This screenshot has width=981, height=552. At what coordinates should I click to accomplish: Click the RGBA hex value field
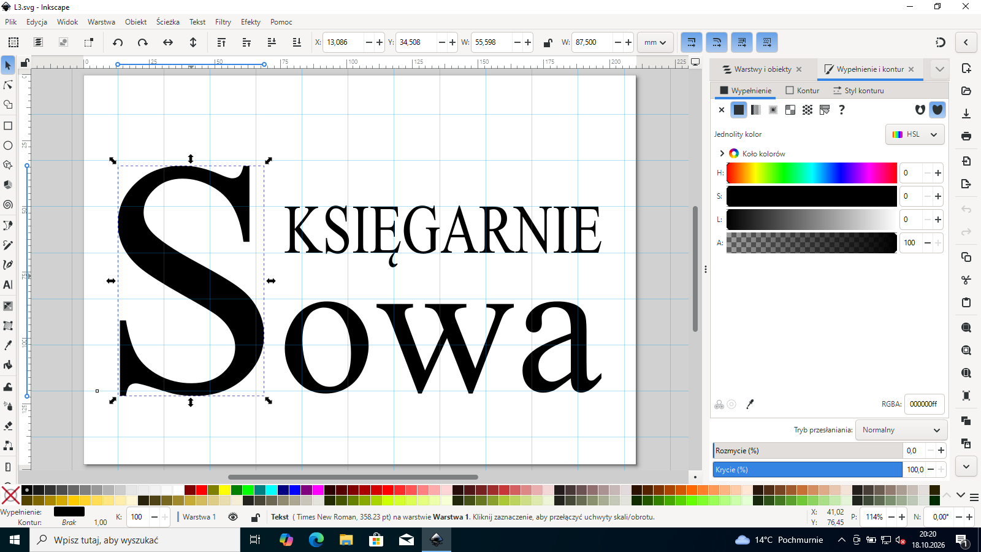pos(924,404)
